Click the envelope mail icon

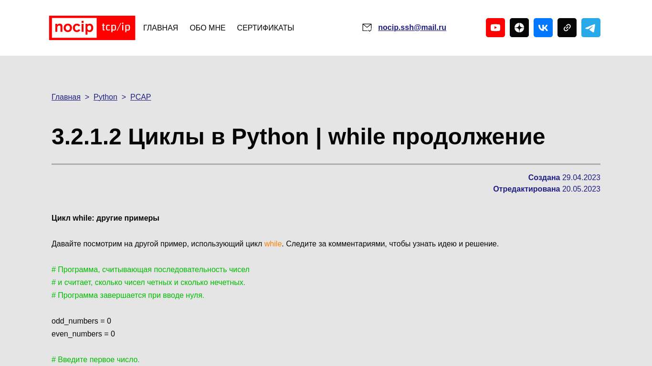coord(367,28)
